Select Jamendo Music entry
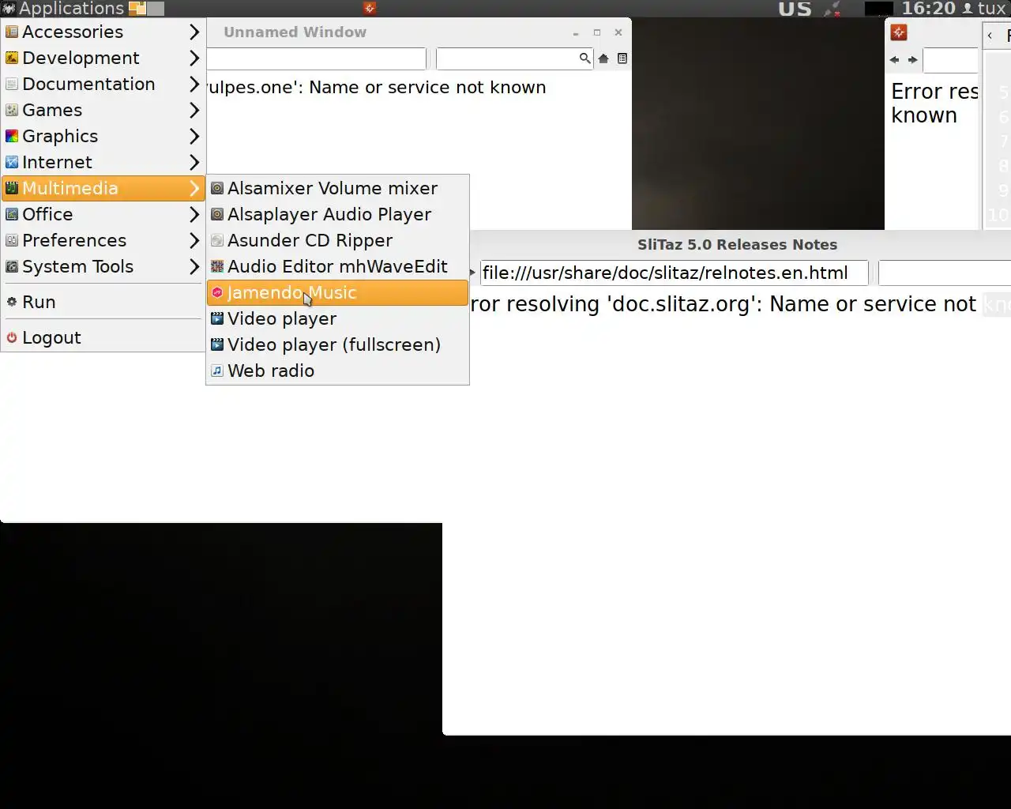The image size is (1011, 809). click(x=337, y=293)
